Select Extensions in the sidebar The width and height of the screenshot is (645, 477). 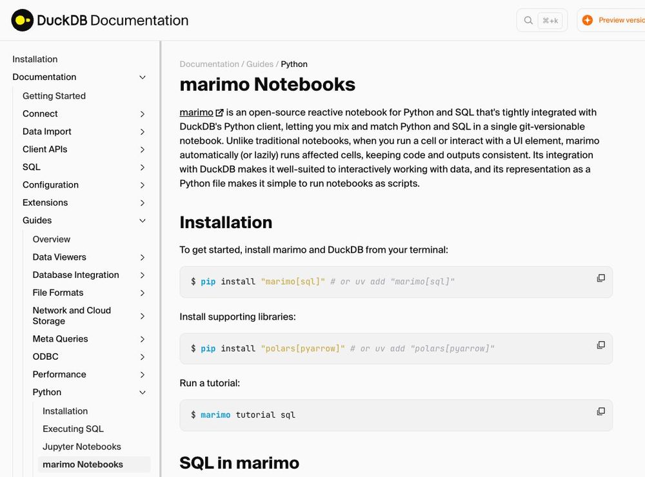click(x=45, y=202)
